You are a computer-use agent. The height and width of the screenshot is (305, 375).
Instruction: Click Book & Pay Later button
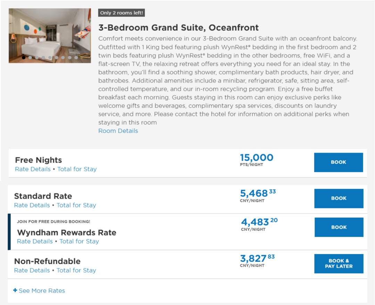pos(339,264)
